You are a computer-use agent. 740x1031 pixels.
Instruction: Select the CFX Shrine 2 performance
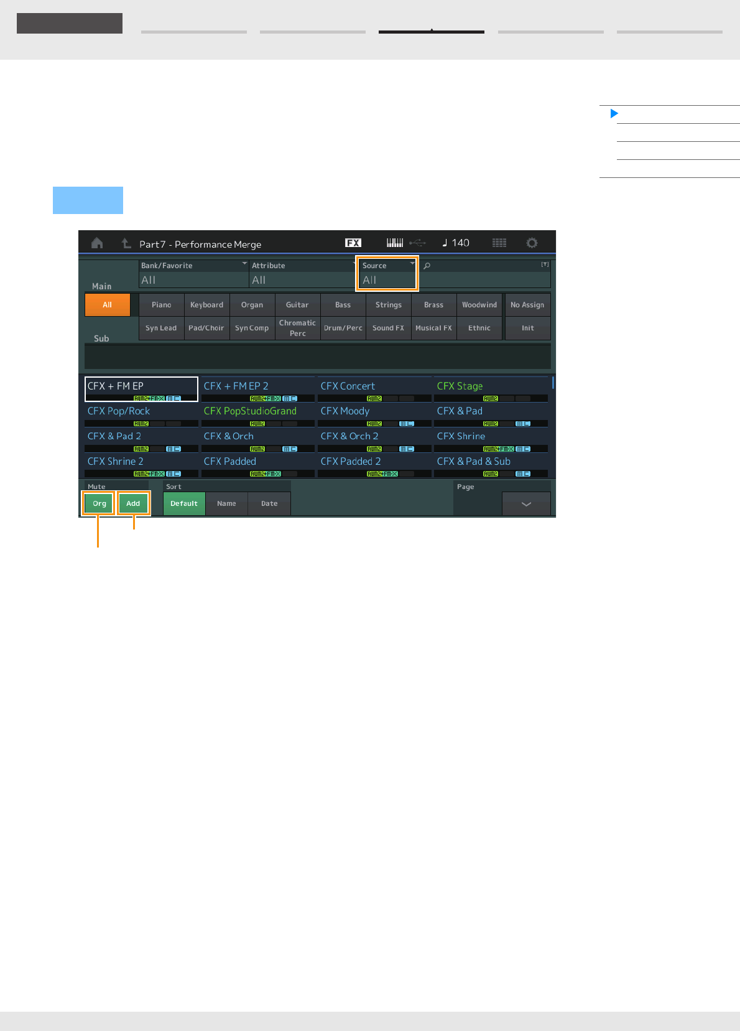[x=141, y=465]
